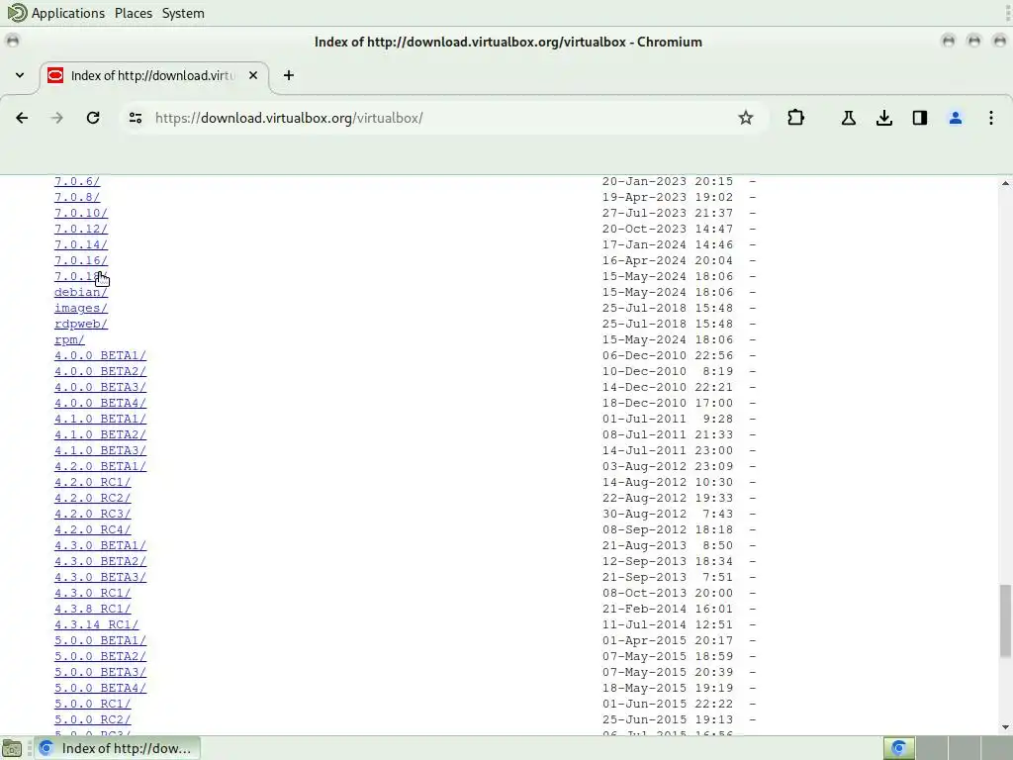The image size is (1013, 760).
Task: Open the 4.2.0_RC3/ link
Action: point(92,514)
